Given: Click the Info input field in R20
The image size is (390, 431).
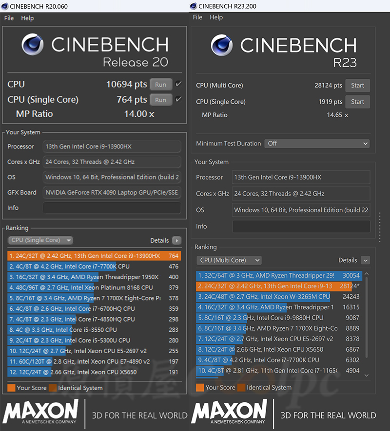Looking at the screenshot, I should click(112, 208).
